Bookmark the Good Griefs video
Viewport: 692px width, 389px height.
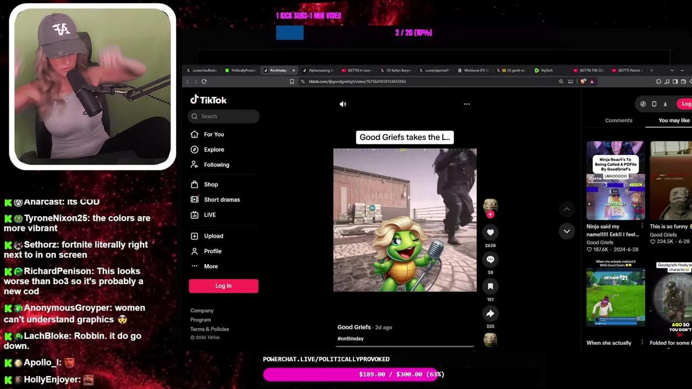[x=490, y=286]
